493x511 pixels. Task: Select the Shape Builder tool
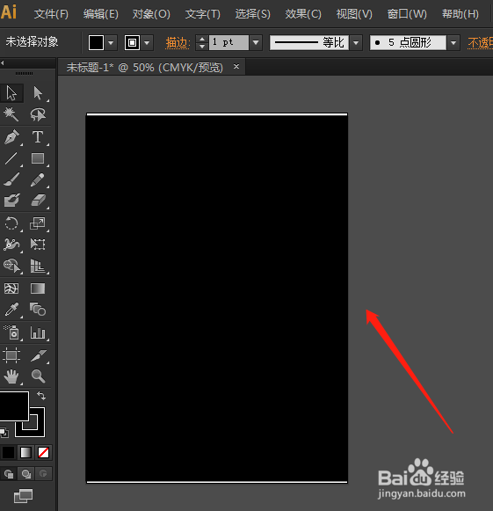(11, 266)
